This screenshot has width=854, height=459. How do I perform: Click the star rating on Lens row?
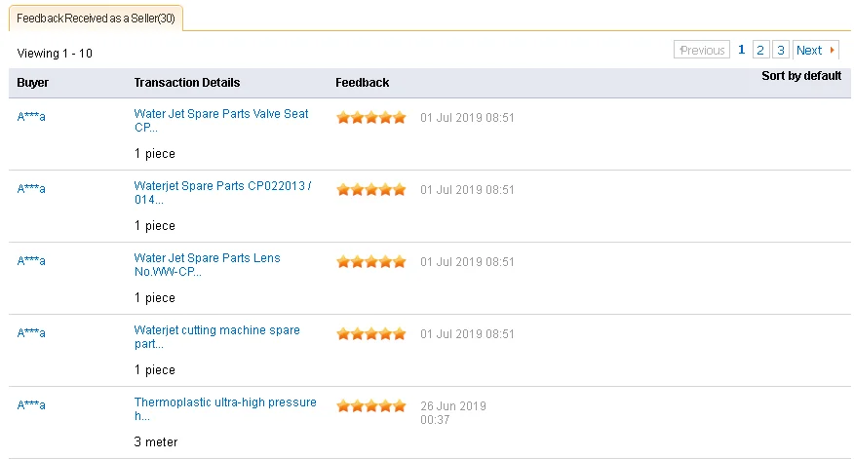[371, 261]
